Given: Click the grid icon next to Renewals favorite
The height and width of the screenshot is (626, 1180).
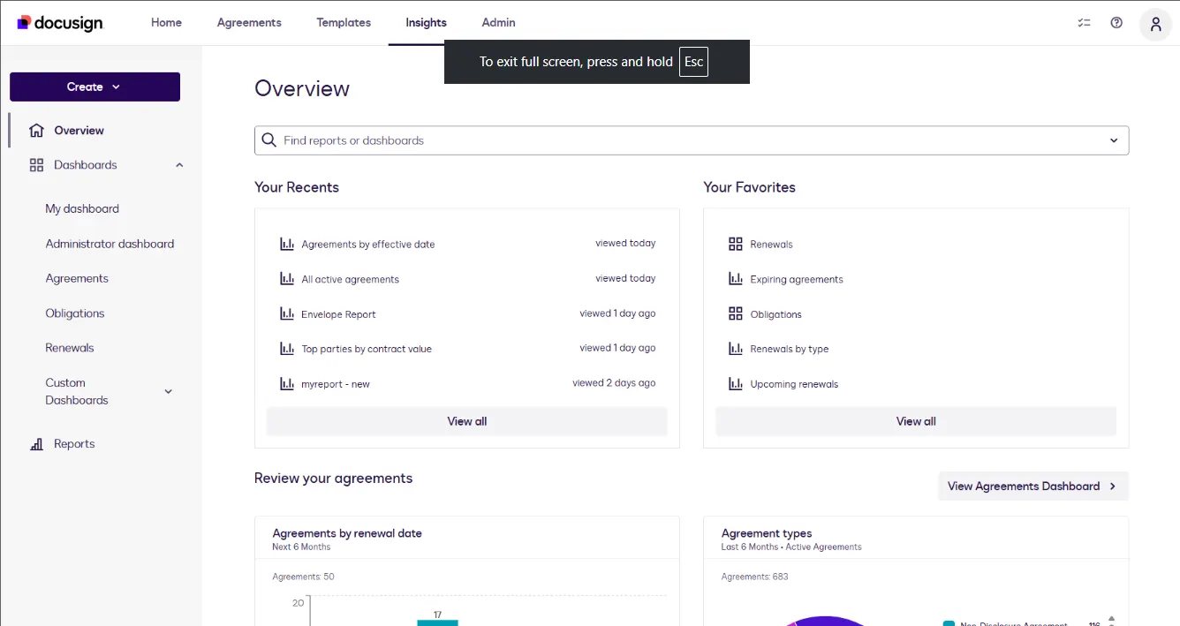Looking at the screenshot, I should [x=734, y=244].
